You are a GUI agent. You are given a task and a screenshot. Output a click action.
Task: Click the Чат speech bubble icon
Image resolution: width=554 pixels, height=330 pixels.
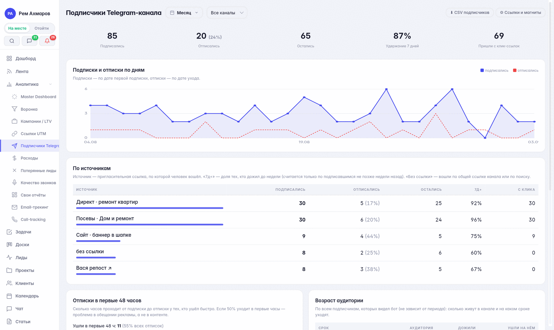pyautogui.click(x=9, y=309)
